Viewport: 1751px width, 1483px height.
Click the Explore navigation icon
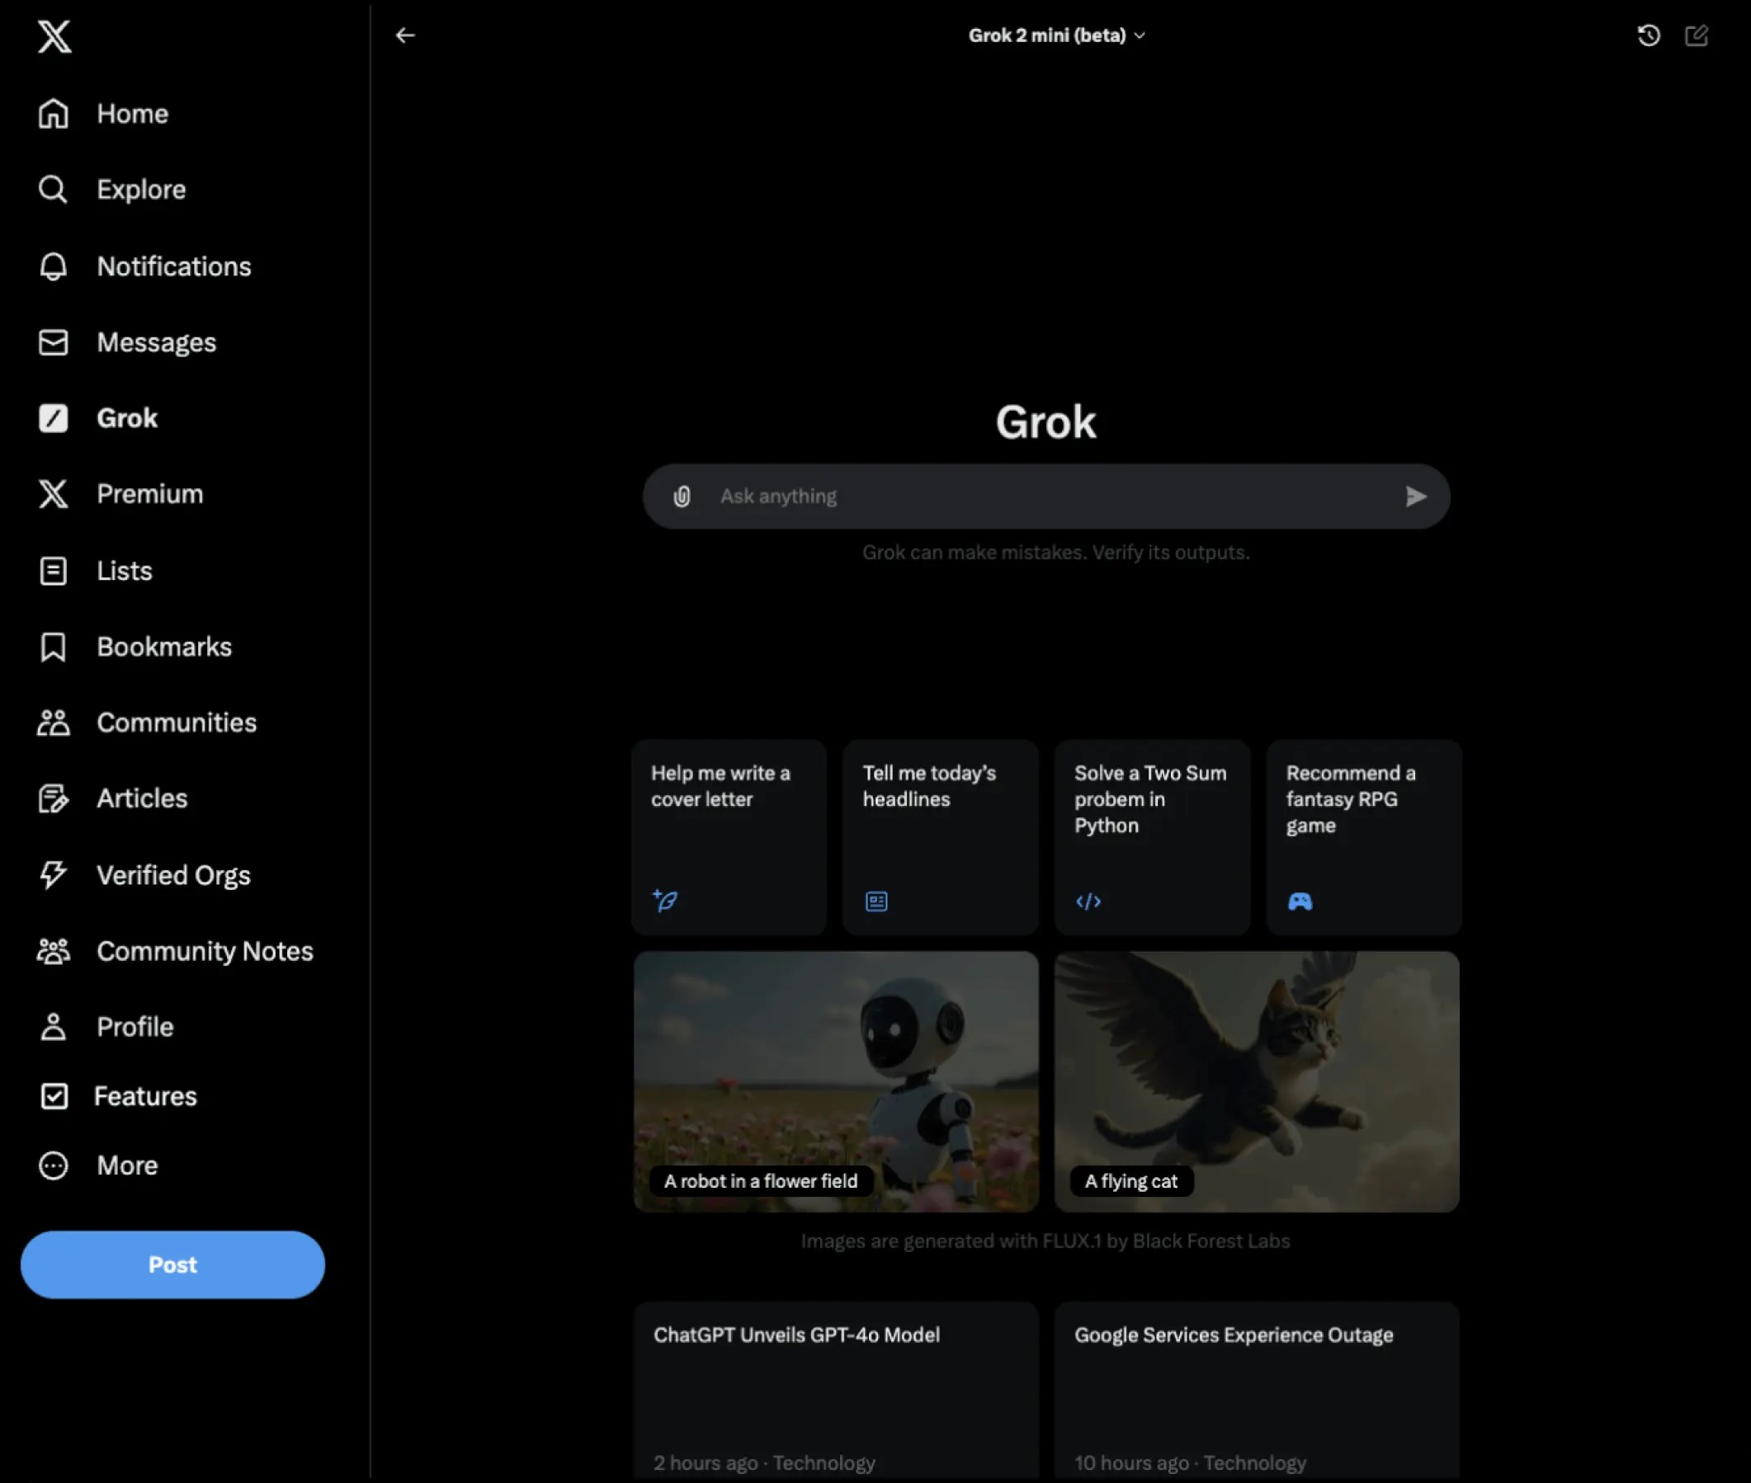[x=53, y=188]
